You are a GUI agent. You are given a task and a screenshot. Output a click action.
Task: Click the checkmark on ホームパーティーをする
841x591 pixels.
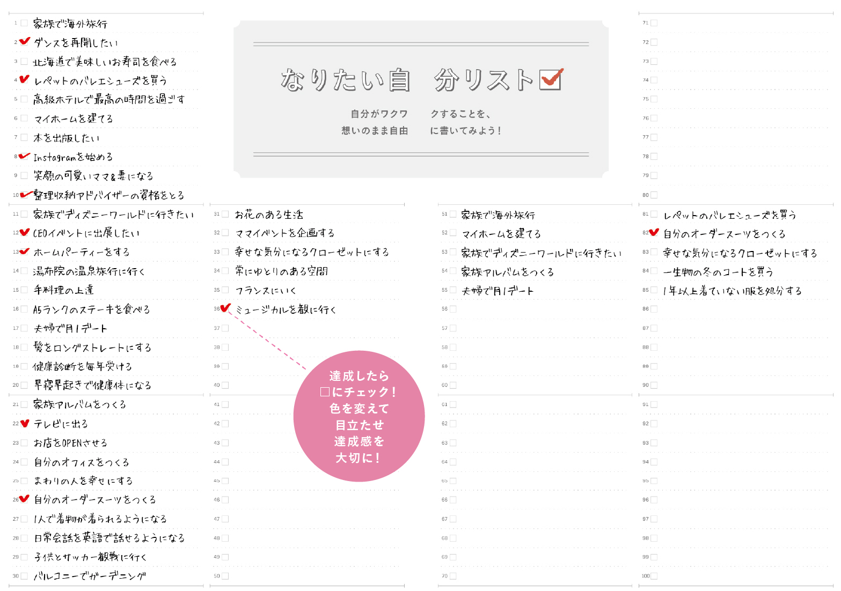[24, 251]
